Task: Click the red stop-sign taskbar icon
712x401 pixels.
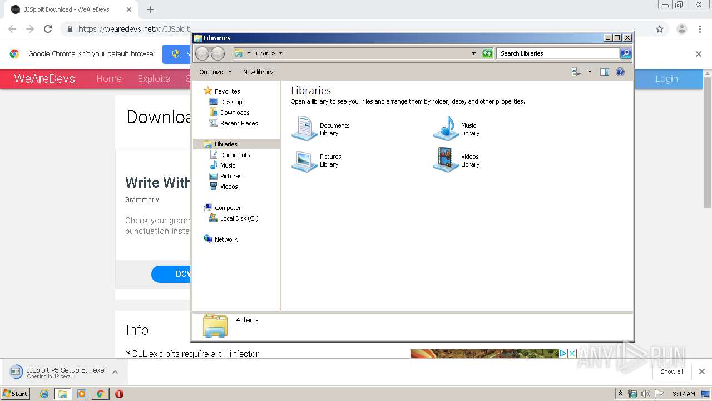Action: click(119, 394)
